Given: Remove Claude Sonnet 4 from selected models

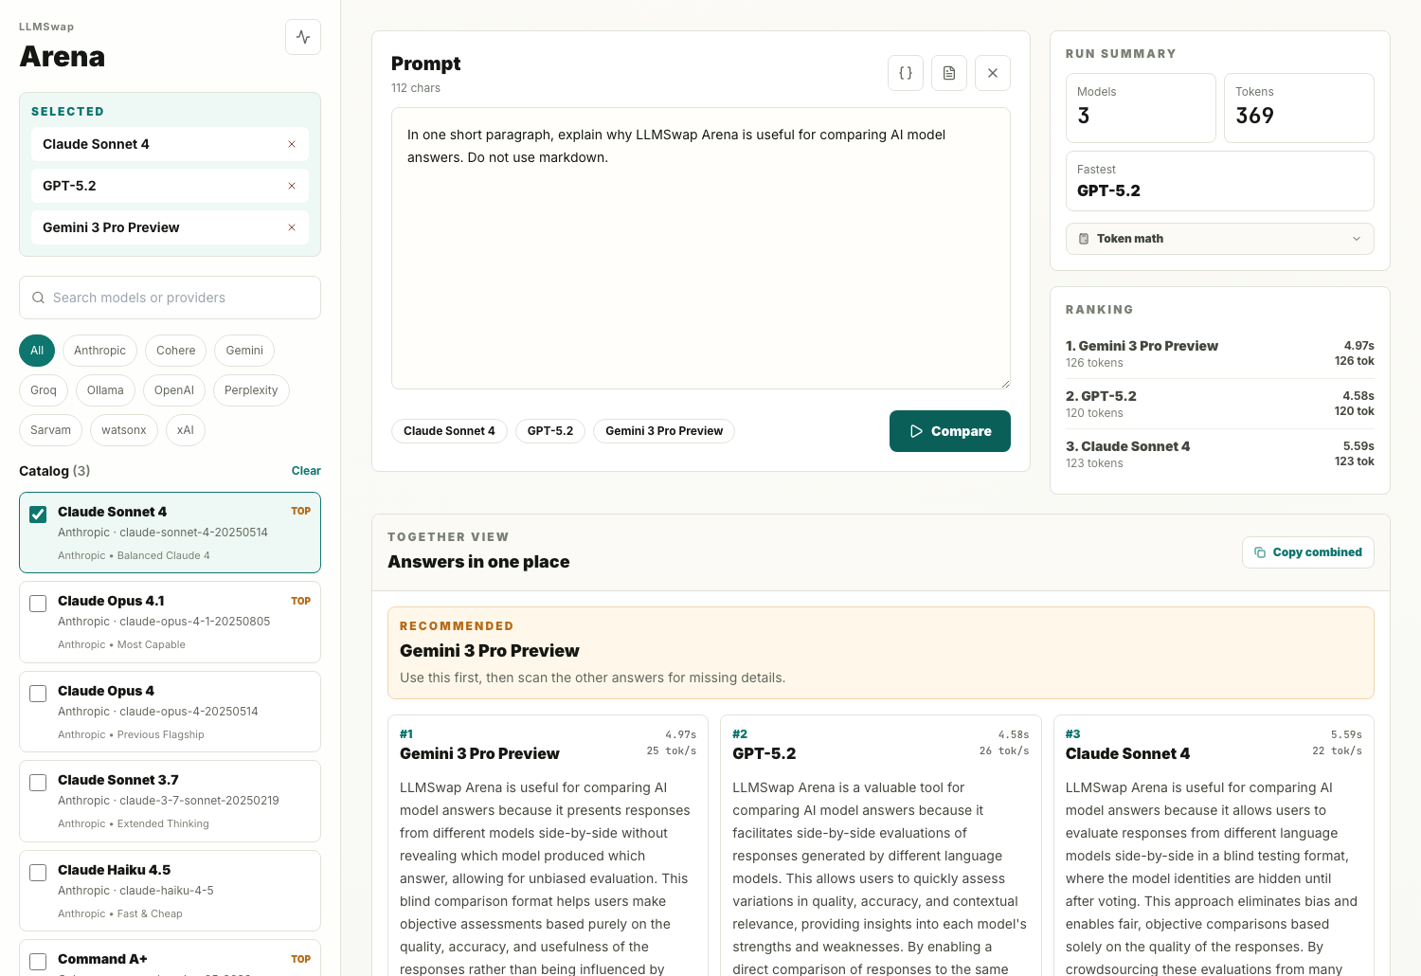Looking at the screenshot, I should (292, 144).
